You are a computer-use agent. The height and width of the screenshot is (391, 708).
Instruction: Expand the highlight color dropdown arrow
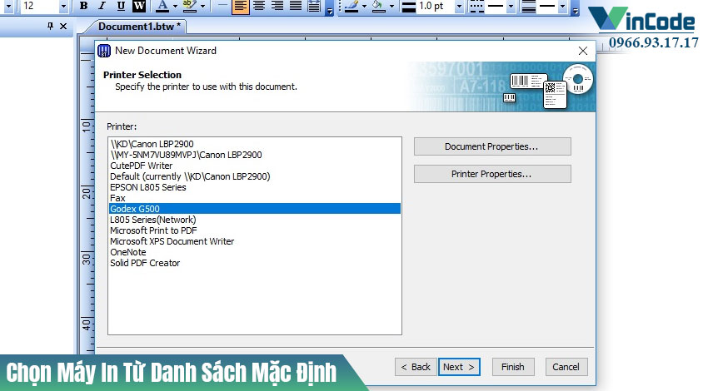pyautogui.click(x=202, y=7)
